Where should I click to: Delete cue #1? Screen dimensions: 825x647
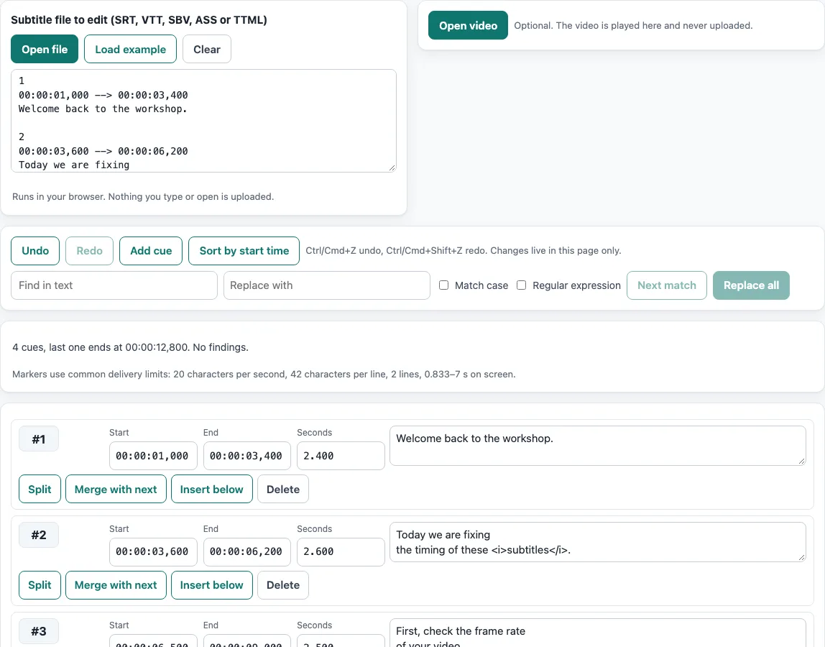[x=283, y=489]
